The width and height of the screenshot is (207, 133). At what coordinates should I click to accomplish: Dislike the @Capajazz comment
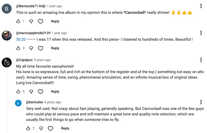pyautogui.click(x=31, y=92)
